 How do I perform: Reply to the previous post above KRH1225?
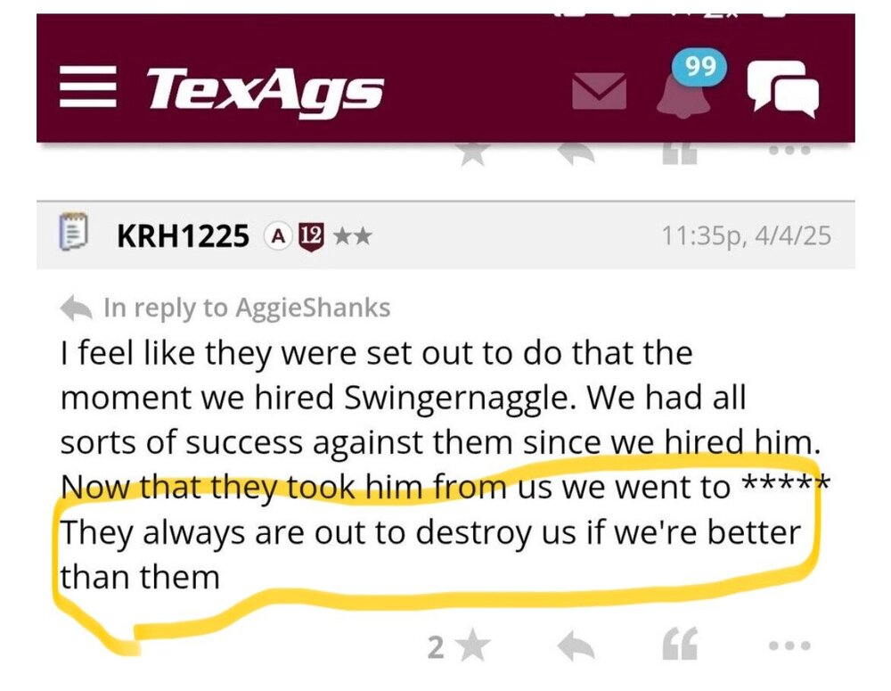pos(576,153)
